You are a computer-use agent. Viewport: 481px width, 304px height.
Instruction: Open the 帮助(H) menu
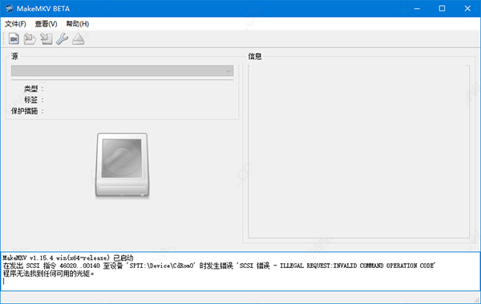pos(78,24)
